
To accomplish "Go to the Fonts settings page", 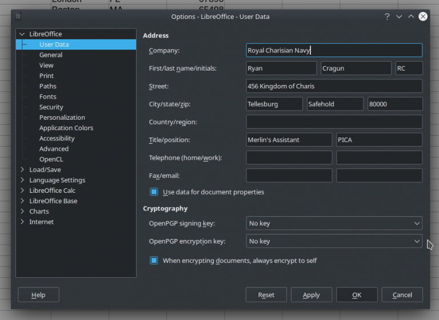I will (x=47, y=97).
